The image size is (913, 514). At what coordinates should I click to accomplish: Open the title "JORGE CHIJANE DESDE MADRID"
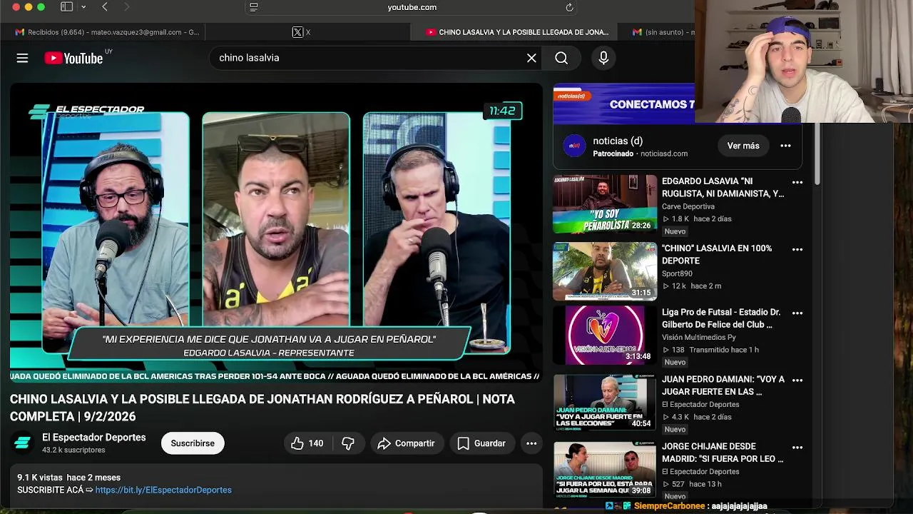point(723,453)
